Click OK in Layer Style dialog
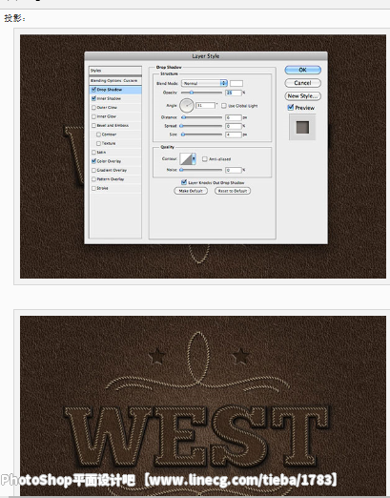390x498 pixels. point(302,70)
